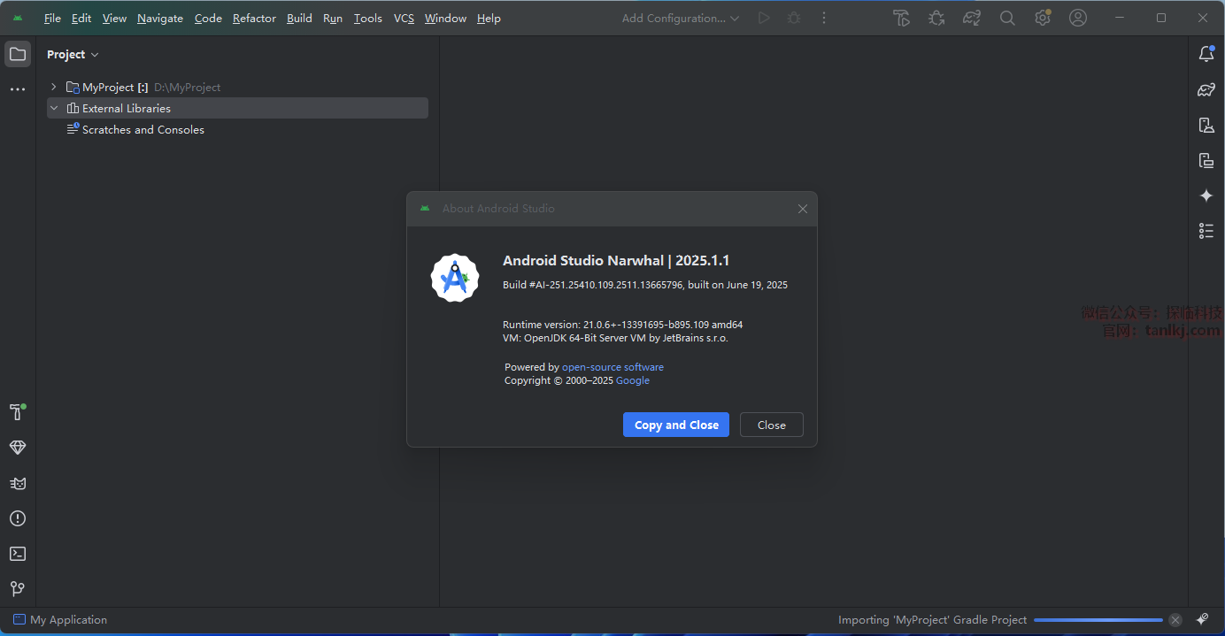This screenshot has width=1225, height=636.
Task: Expand the MyProject tree node
Action: coord(54,87)
